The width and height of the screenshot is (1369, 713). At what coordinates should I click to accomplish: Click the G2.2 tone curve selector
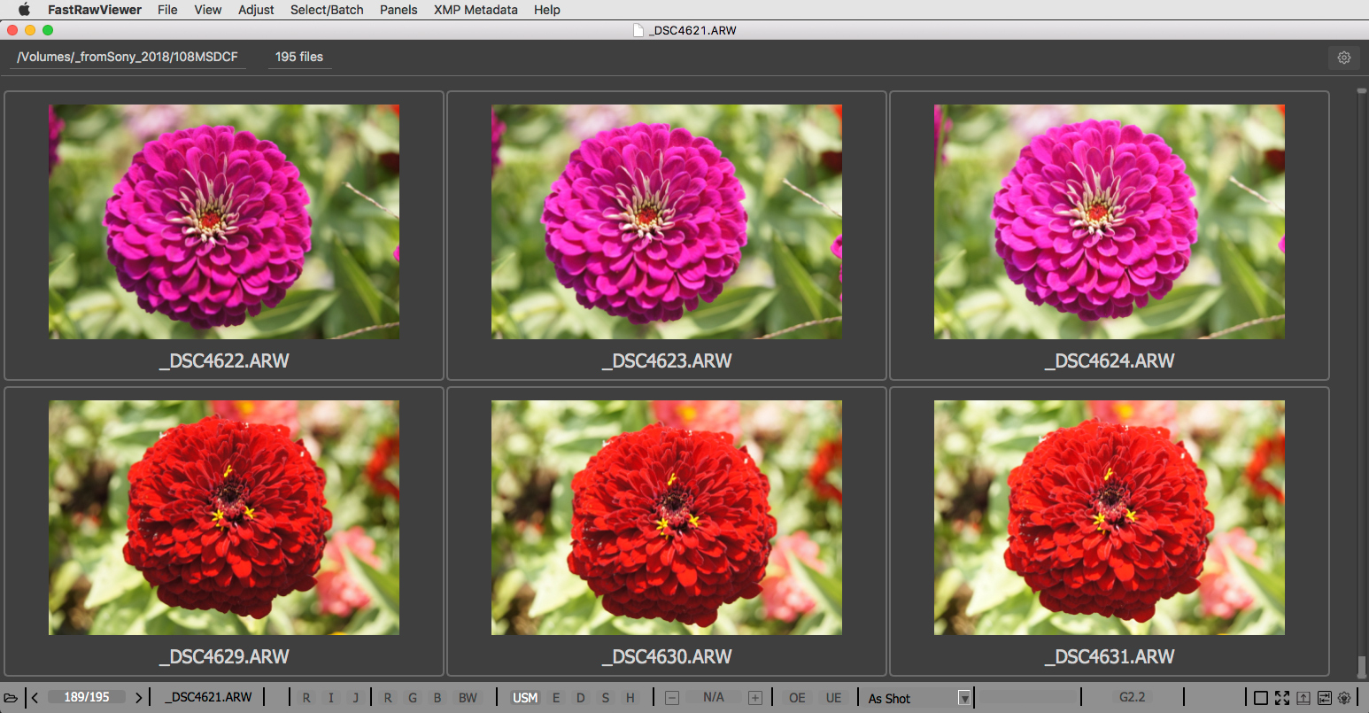pyautogui.click(x=1132, y=697)
